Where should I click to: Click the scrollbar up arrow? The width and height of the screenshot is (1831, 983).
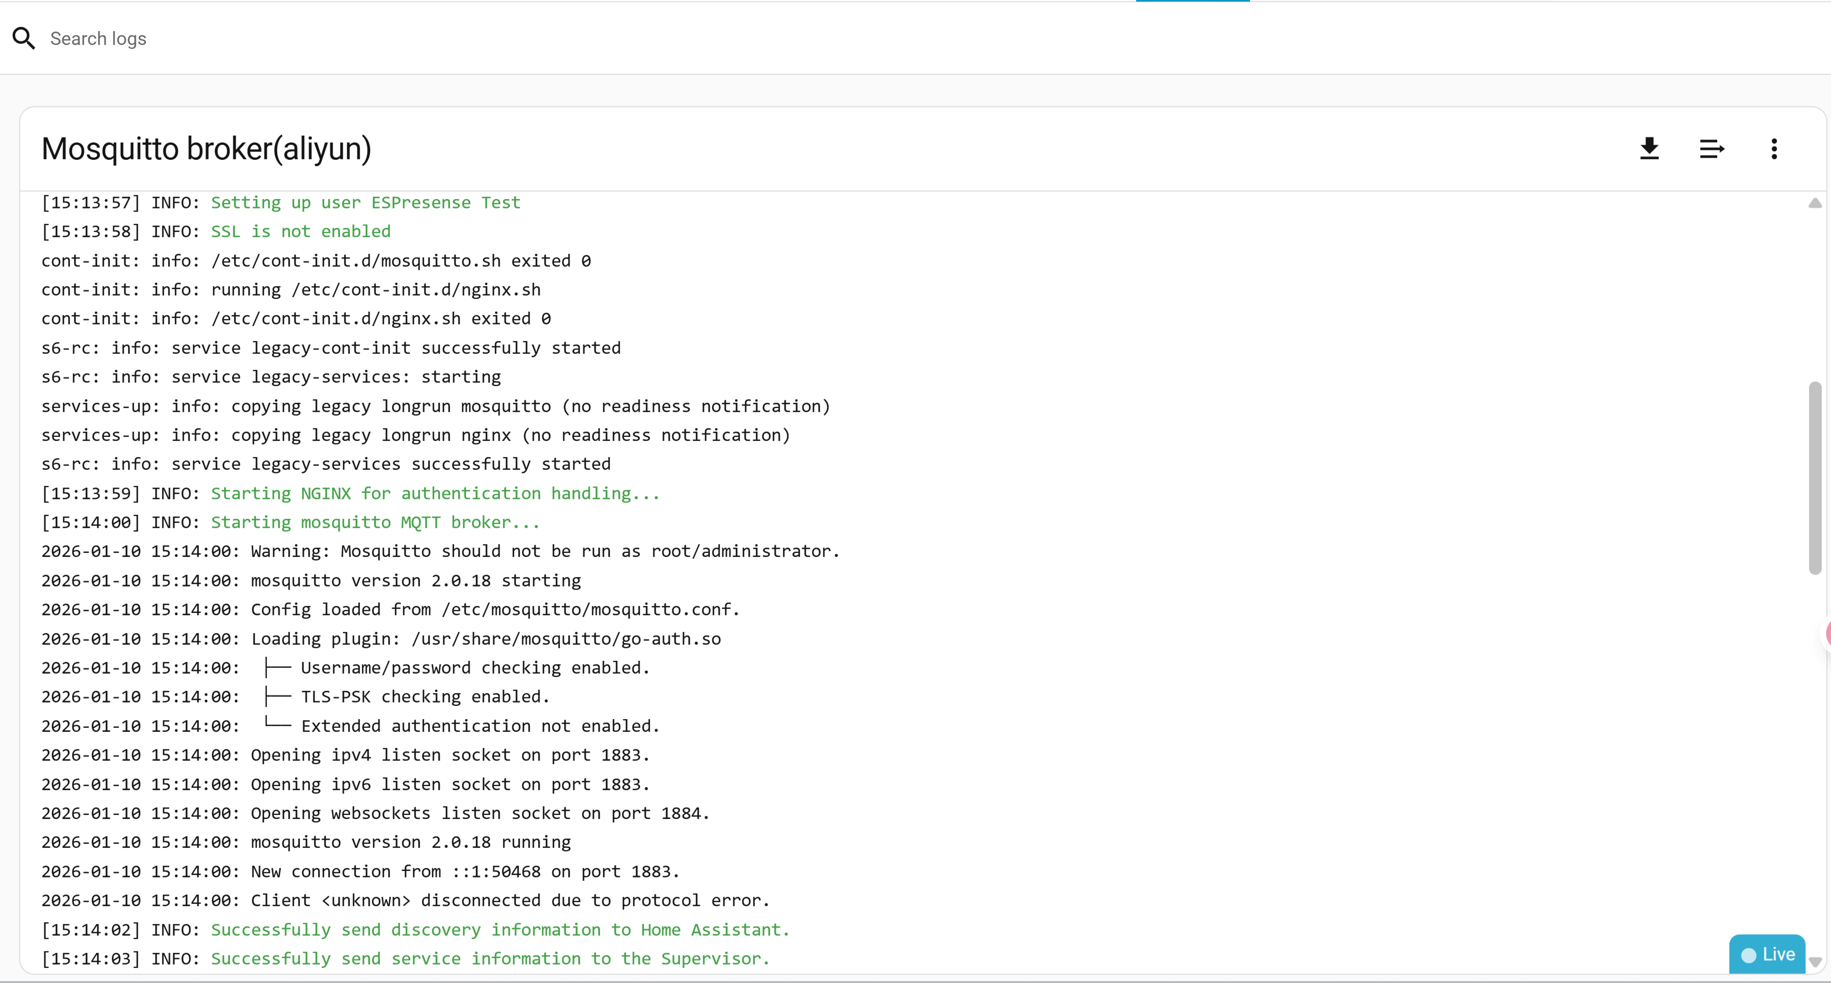click(x=1815, y=204)
